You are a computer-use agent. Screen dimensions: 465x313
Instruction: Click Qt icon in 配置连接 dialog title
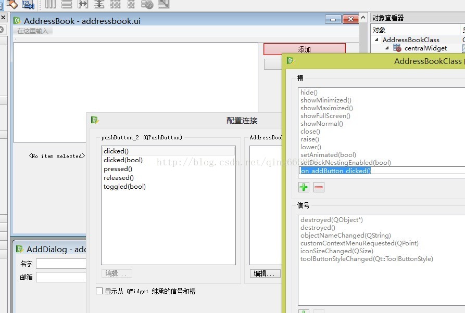(95, 120)
